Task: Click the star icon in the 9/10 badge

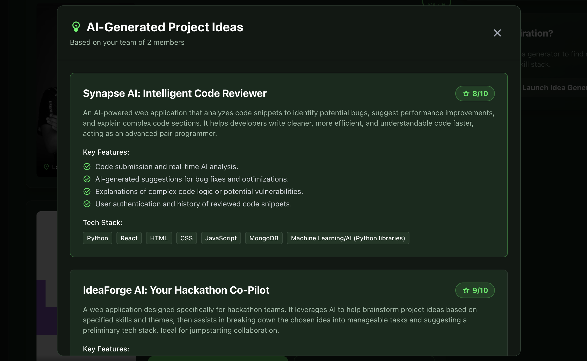Action: [x=466, y=290]
